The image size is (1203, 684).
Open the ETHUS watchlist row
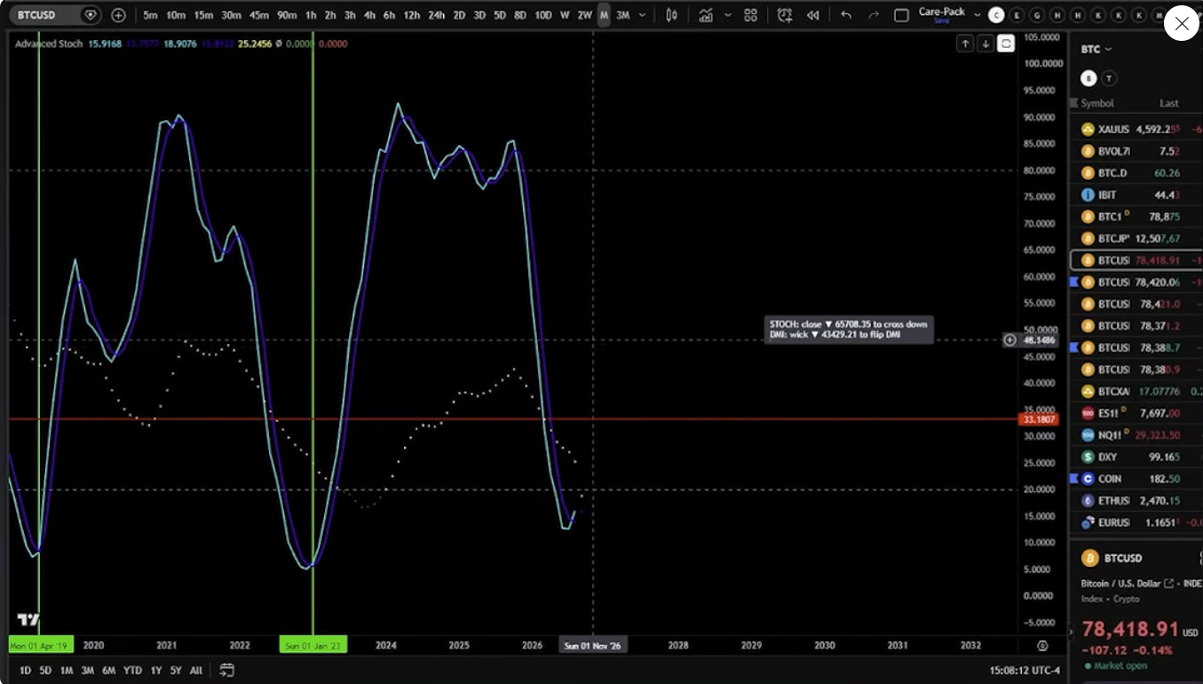(x=1136, y=500)
